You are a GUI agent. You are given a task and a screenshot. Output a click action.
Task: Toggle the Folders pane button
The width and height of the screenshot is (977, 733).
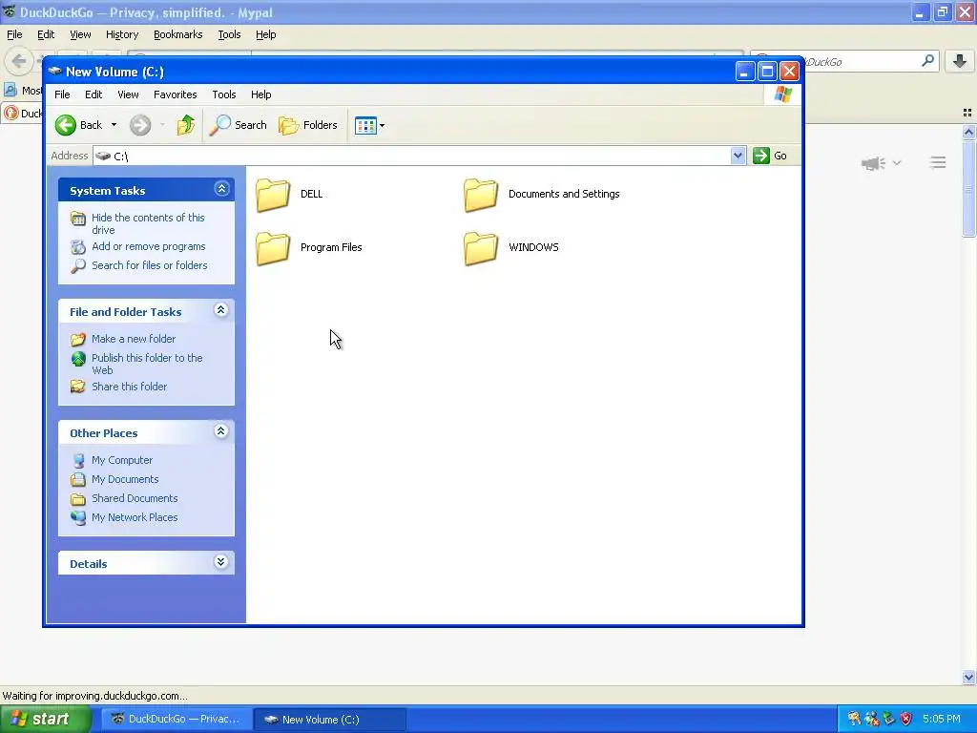point(308,125)
